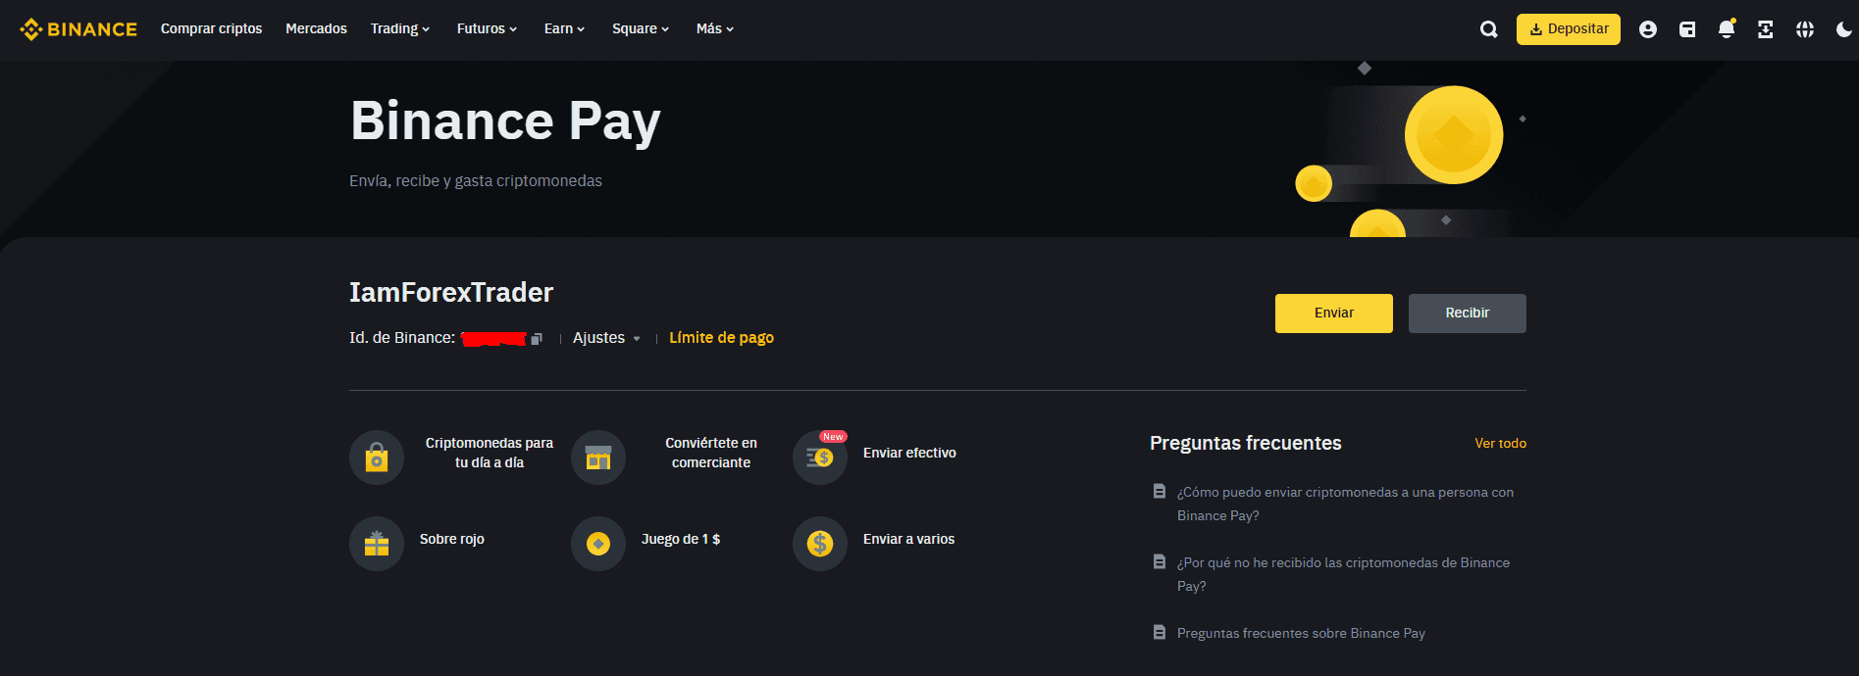Expand the Square dropdown menu
This screenshot has height=676, width=1859.
click(641, 29)
